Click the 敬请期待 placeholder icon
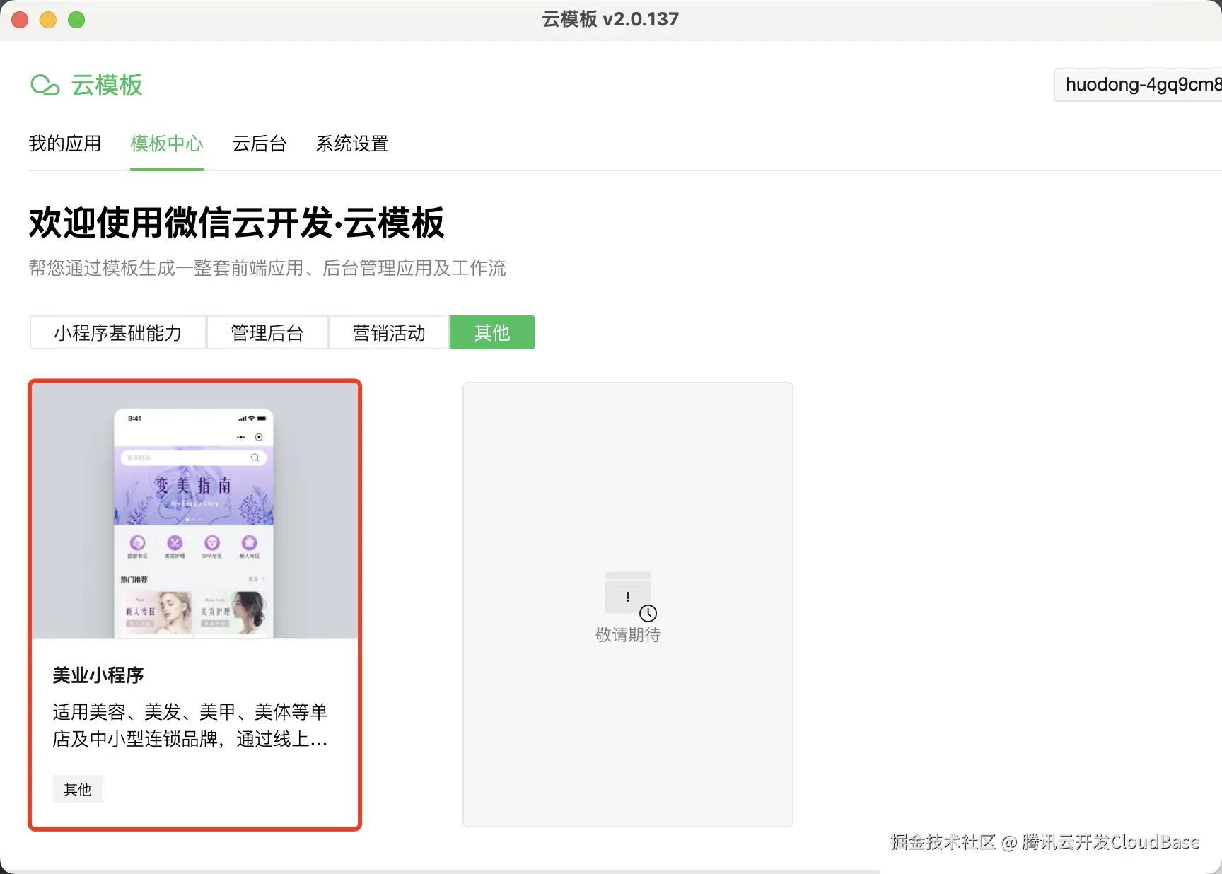Image resolution: width=1222 pixels, height=874 pixels. pos(629,596)
